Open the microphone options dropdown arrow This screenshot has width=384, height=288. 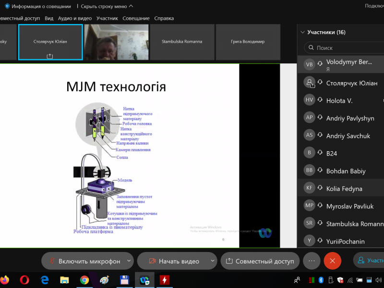click(x=128, y=261)
